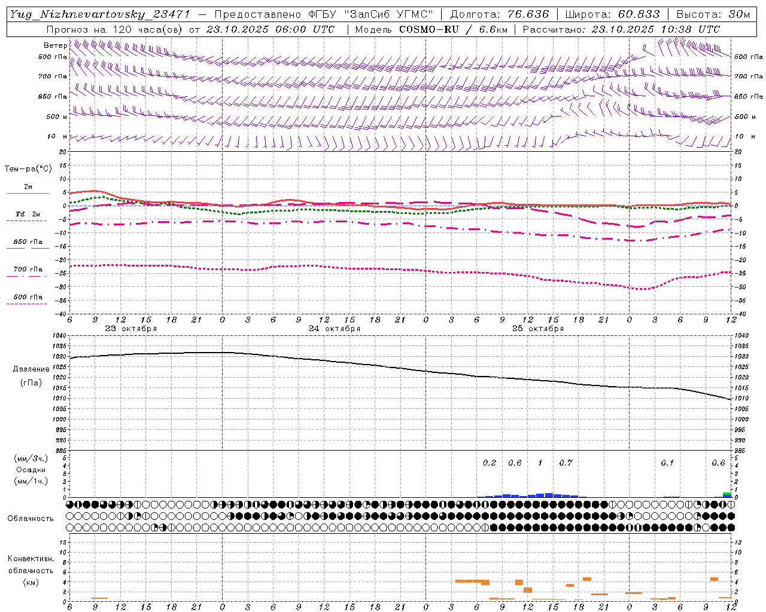The height and width of the screenshot is (612, 766).
Task: Click the 'Высота: 30м' header field
Action: (713, 14)
